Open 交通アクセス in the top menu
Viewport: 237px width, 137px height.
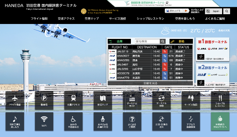pos(66,19)
